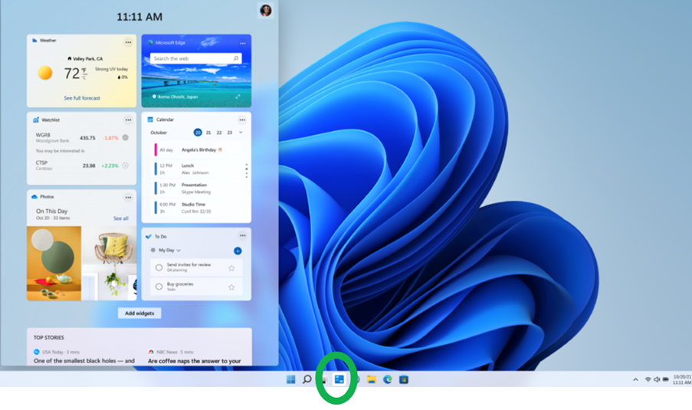Click the Search the web field
This screenshot has width=692, height=410.
196,58
